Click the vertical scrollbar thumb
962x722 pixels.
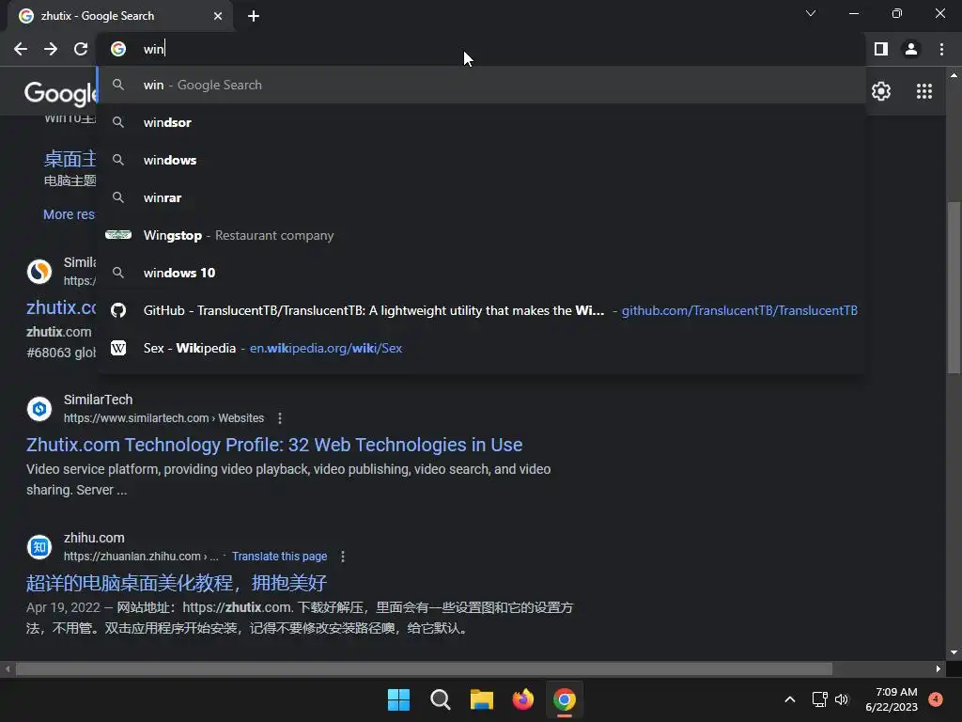pyautogui.click(x=954, y=288)
